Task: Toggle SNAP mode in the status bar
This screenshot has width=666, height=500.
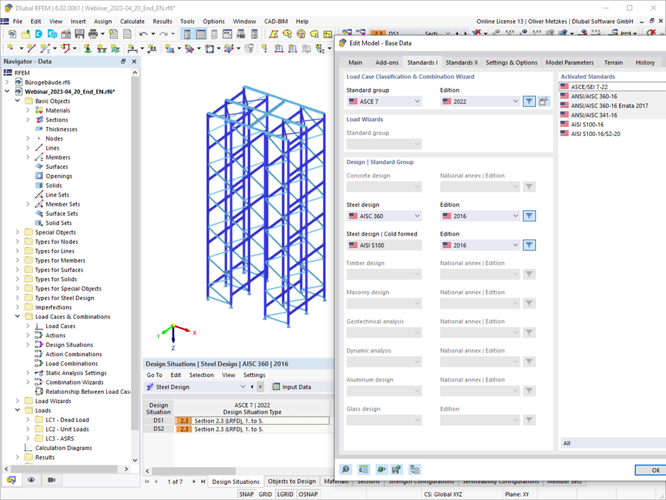Action: (246, 493)
